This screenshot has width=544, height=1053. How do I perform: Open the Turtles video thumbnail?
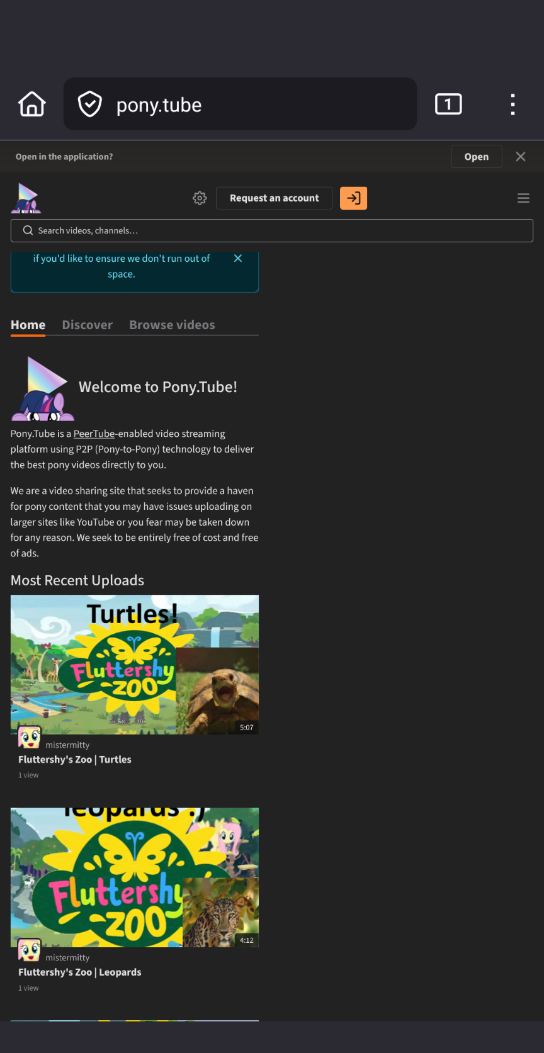[x=135, y=665]
